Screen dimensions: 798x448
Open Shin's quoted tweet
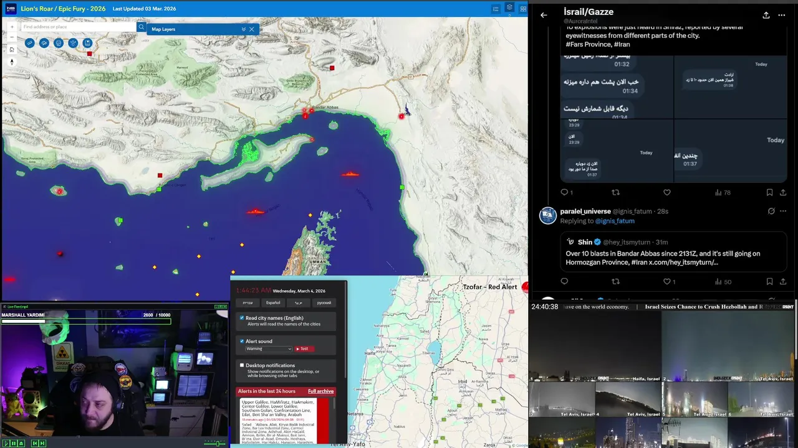[673, 253]
